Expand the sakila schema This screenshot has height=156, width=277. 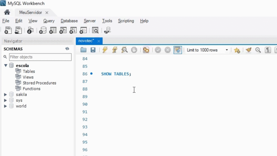6,95
